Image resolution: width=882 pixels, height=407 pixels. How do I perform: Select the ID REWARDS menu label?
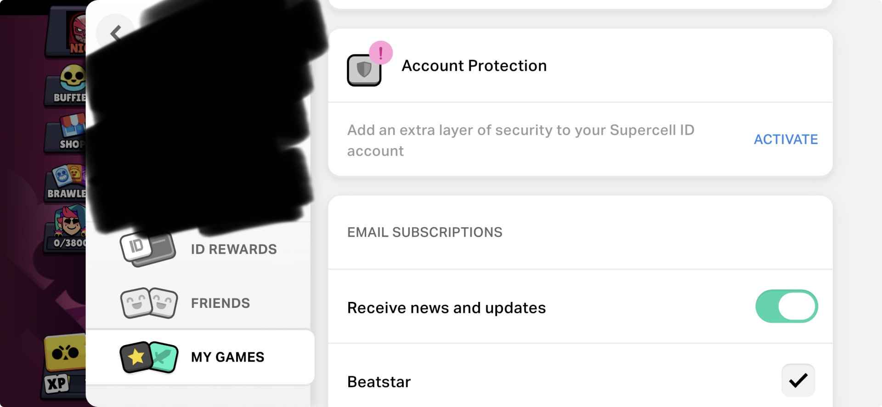[x=234, y=249]
